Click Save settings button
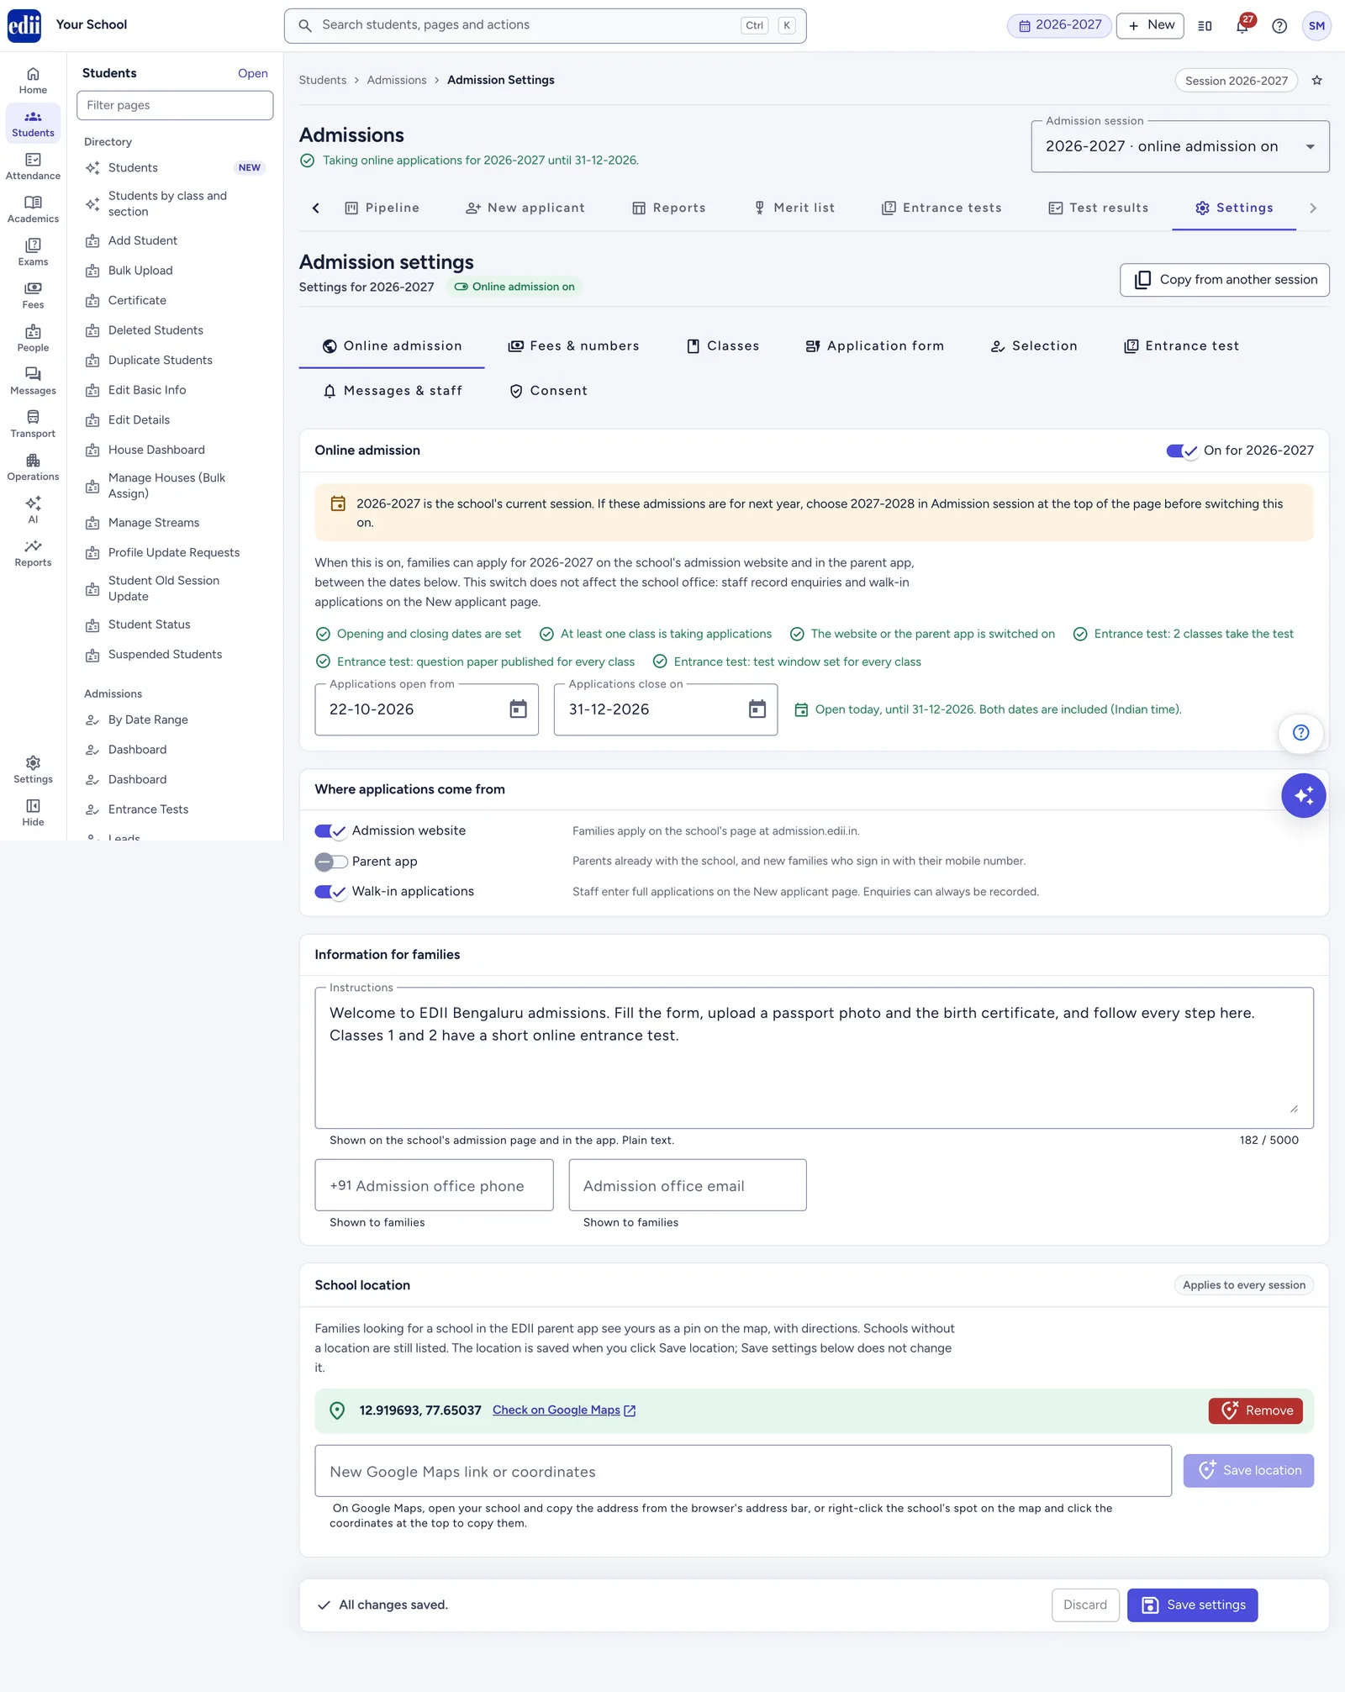This screenshot has height=1692, width=1345. pos(1192,1605)
